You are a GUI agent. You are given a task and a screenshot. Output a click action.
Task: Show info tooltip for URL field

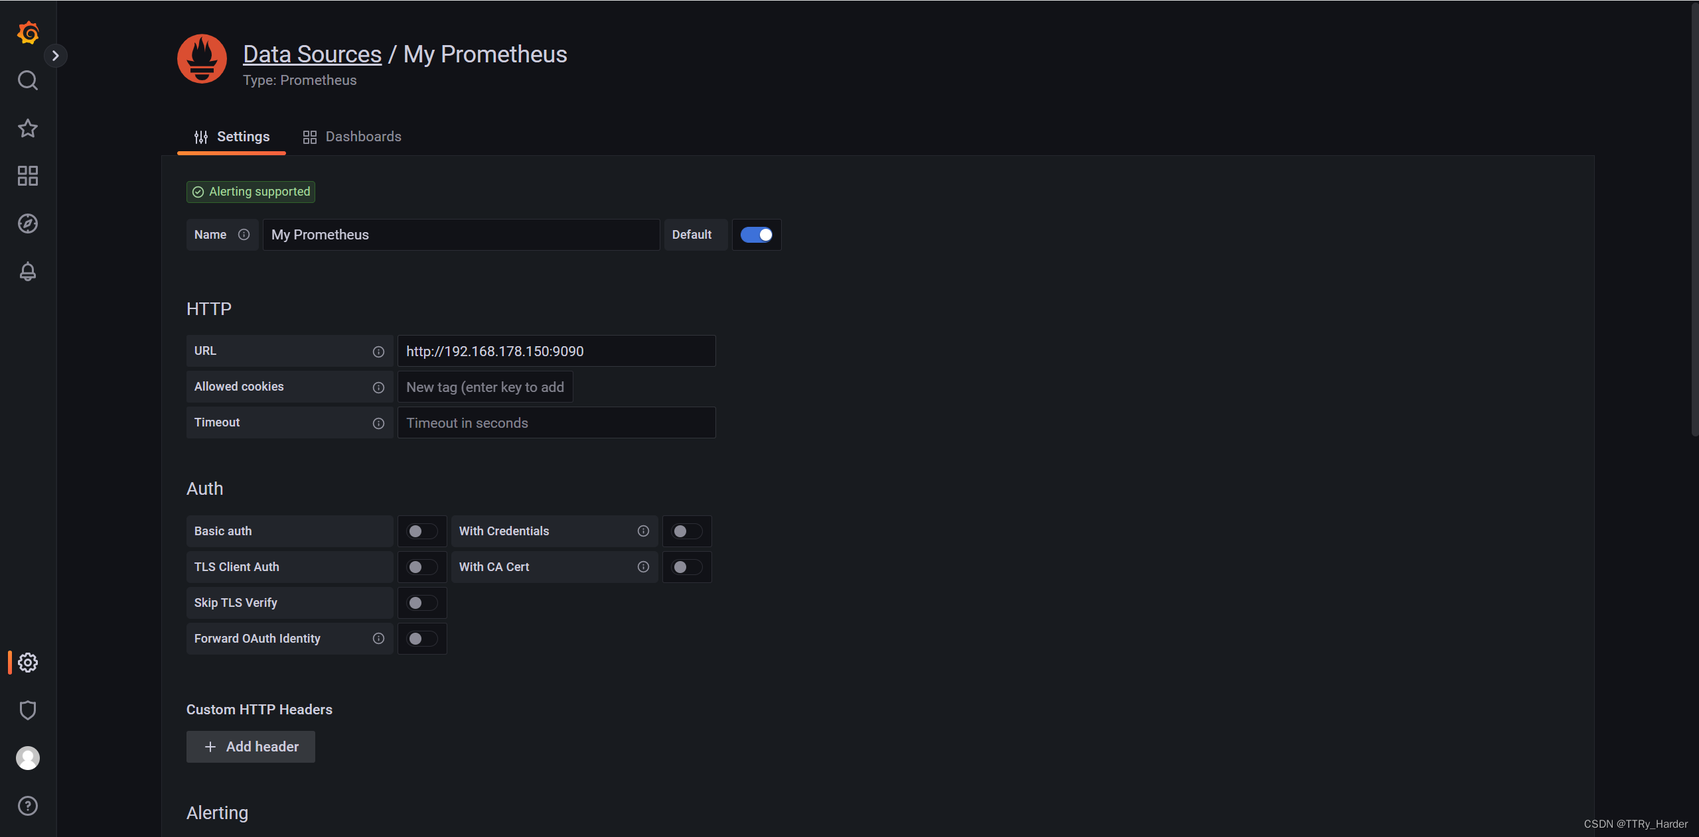coord(378,352)
